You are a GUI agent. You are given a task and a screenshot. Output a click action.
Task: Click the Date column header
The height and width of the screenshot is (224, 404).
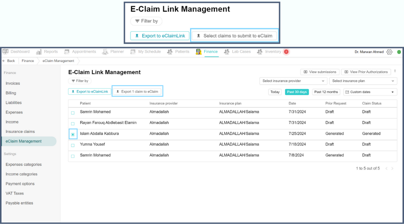coord(292,103)
